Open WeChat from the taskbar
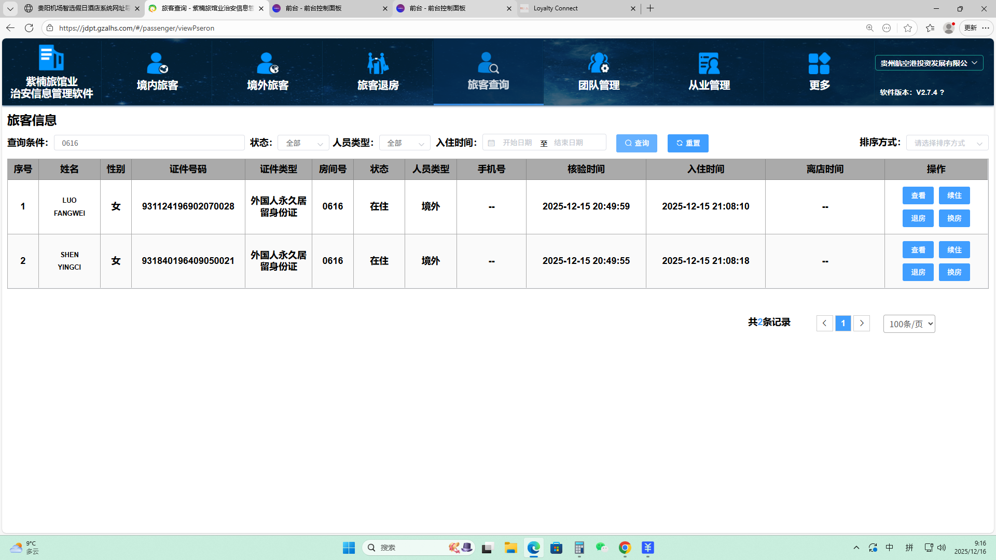 coord(601,548)
